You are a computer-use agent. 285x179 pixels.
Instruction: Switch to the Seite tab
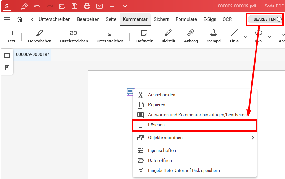click(x=111, y=19)
